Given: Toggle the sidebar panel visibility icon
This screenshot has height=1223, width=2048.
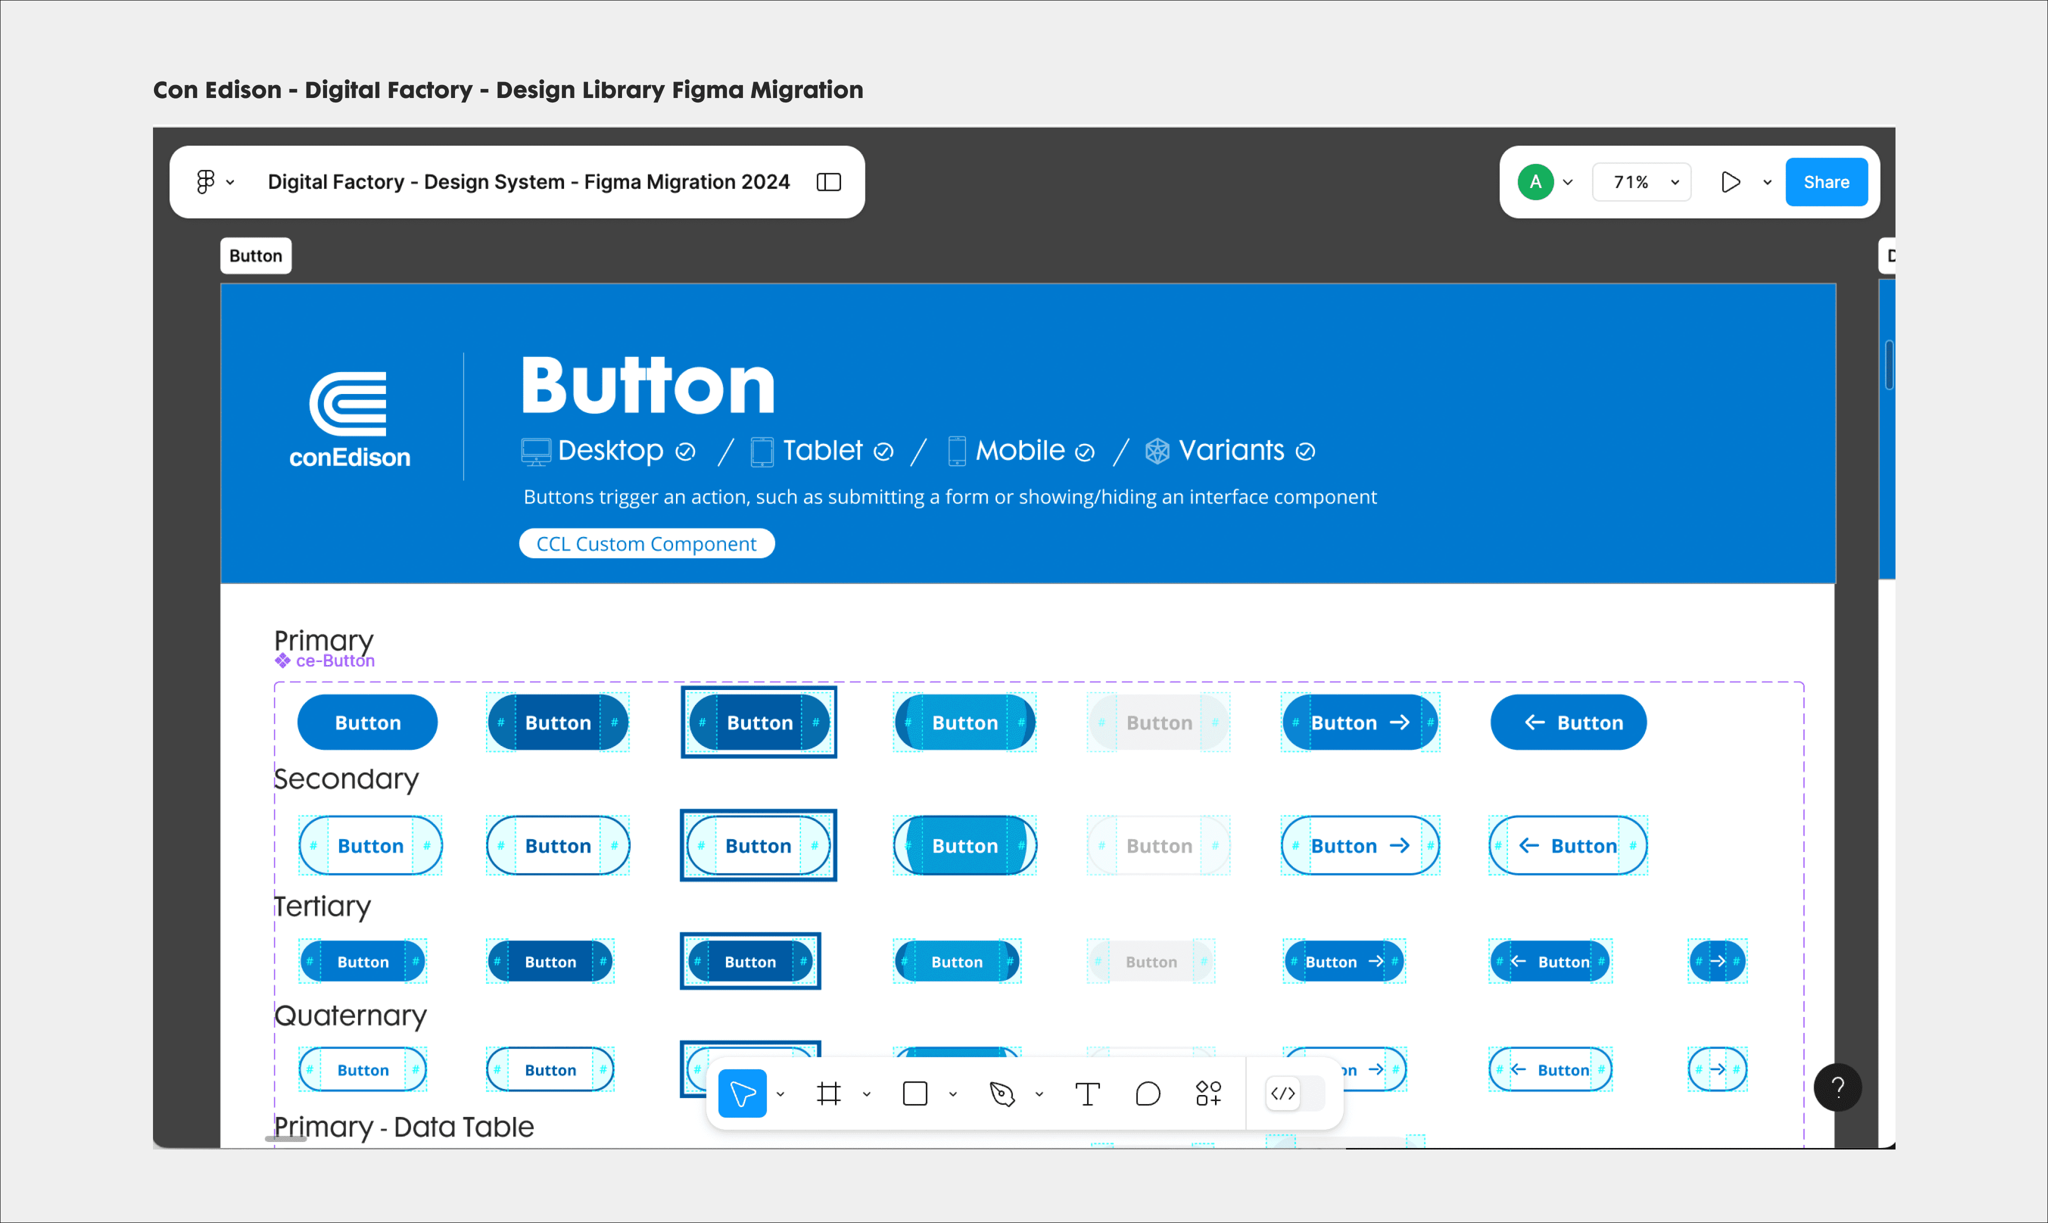Looking at the screenshot, I should pyautogui.click(x=828, y=181).
